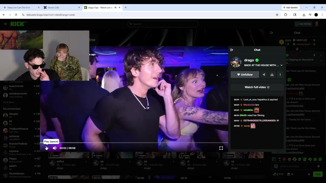This screenshot has height=183, width=326.
Task: Open drago's channel avatar
Action: 236,62
